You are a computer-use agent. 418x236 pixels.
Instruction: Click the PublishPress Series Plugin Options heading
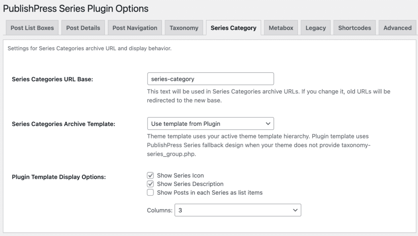tap(76, 8)
